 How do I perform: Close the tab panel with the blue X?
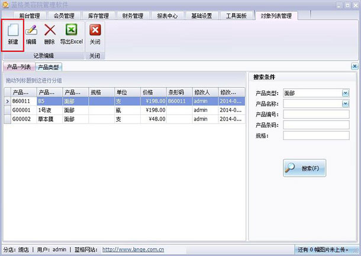354,66
